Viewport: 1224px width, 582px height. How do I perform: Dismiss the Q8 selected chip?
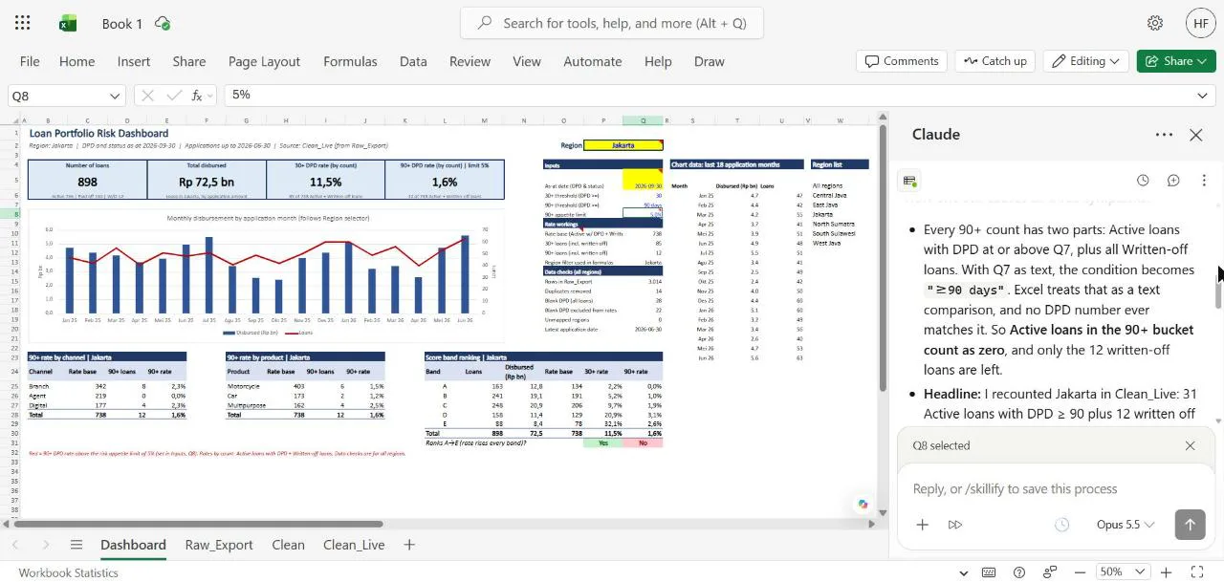(1190, 445)
